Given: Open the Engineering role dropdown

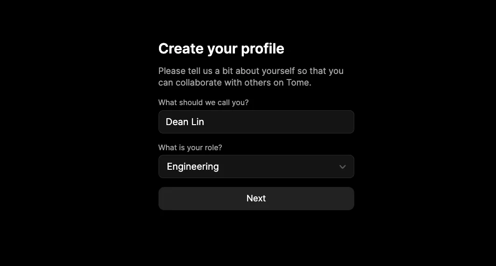Looking at the screenshot, I should (x=256, y=166).
